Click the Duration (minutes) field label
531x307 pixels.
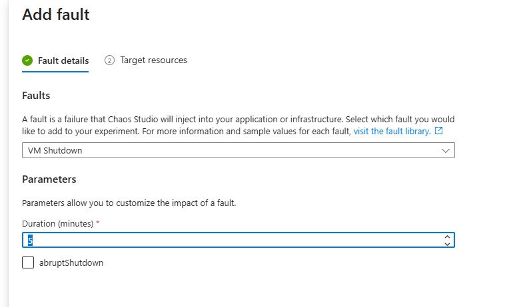(x=57, y=223)
